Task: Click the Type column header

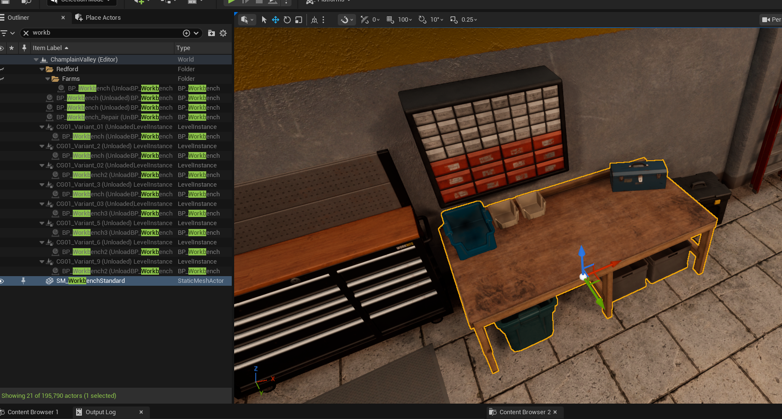Action: [183, 48]
